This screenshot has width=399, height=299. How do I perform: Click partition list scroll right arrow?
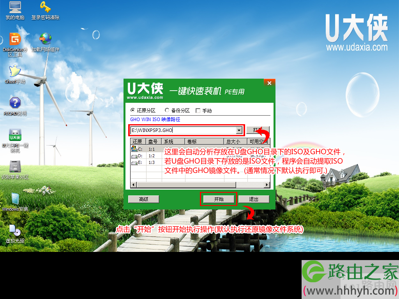[x=267, y=185]
